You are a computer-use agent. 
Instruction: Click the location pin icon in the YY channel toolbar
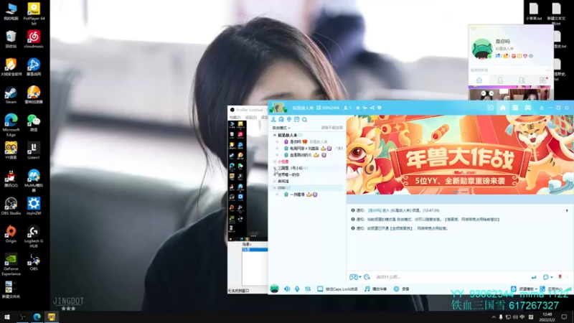[x=289, y=119]
